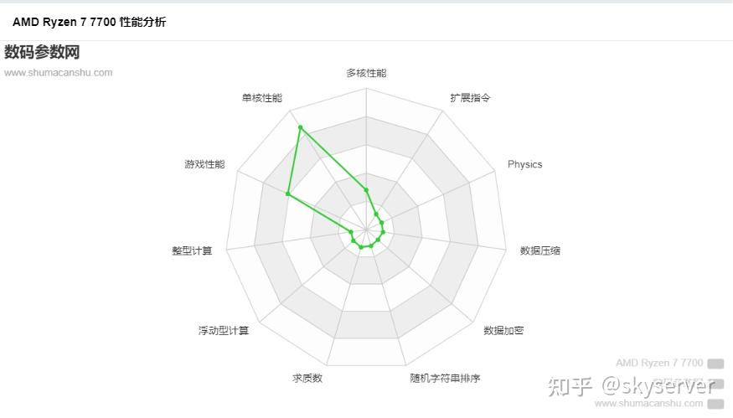The height and width of the screenshot is (418, 733).
Task: Click the 整型计算 data point on the radar
Action: (x=351, y=231)
